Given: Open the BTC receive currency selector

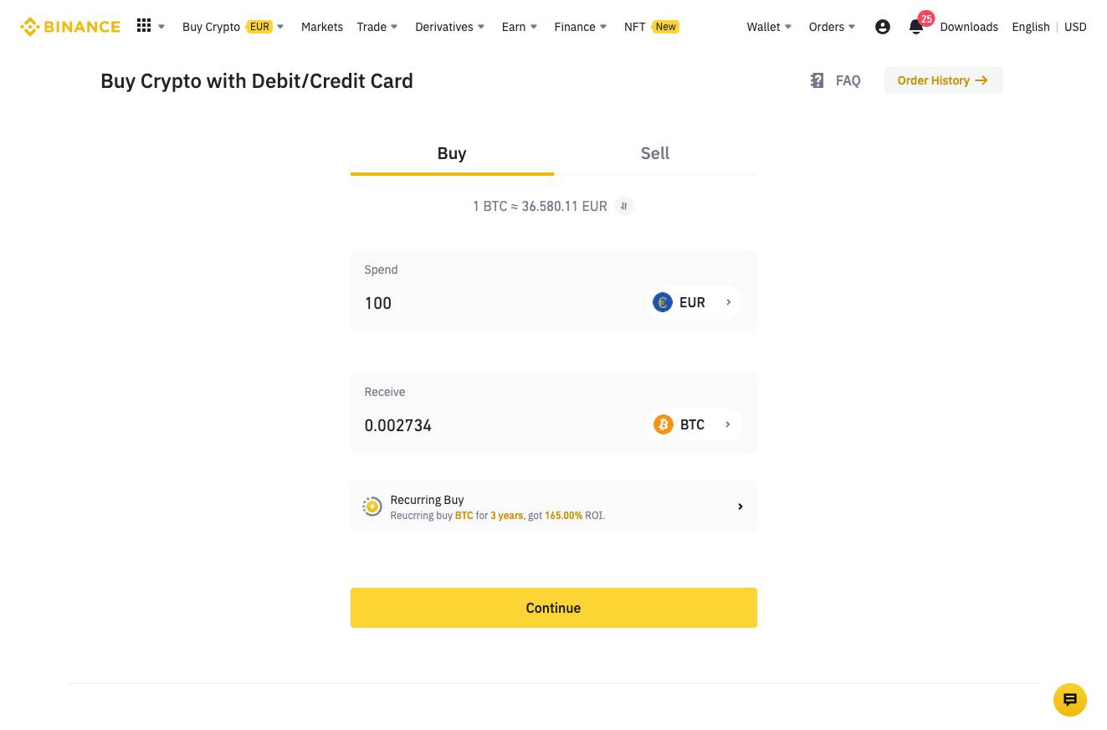Looking at the screenshot, I should 694,424.
